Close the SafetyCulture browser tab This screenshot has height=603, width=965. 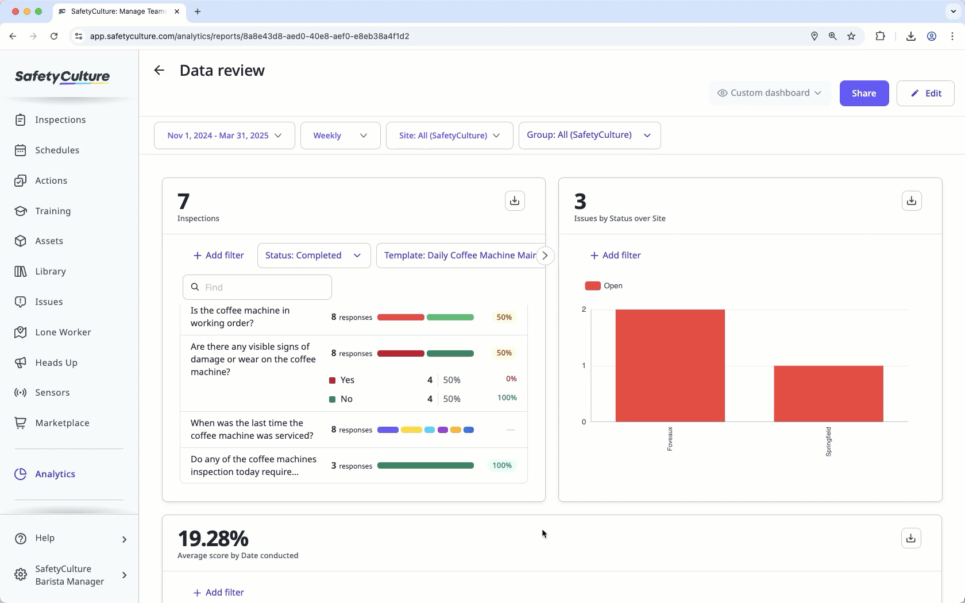pyautogui.click(x=177, y=11)
